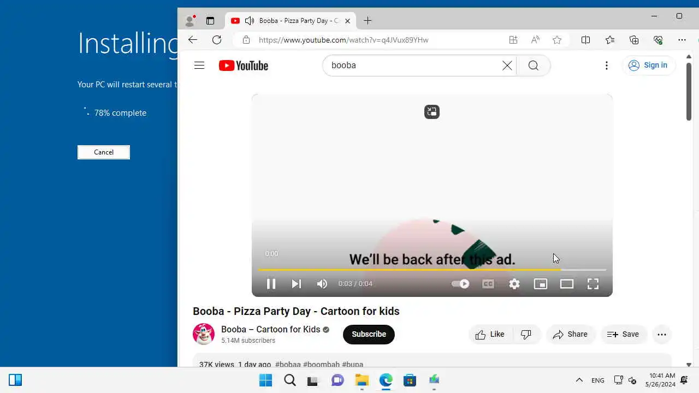The image size is (699, 393).
Task: Run search with magnifier button
Action: [x=534, y=65]
